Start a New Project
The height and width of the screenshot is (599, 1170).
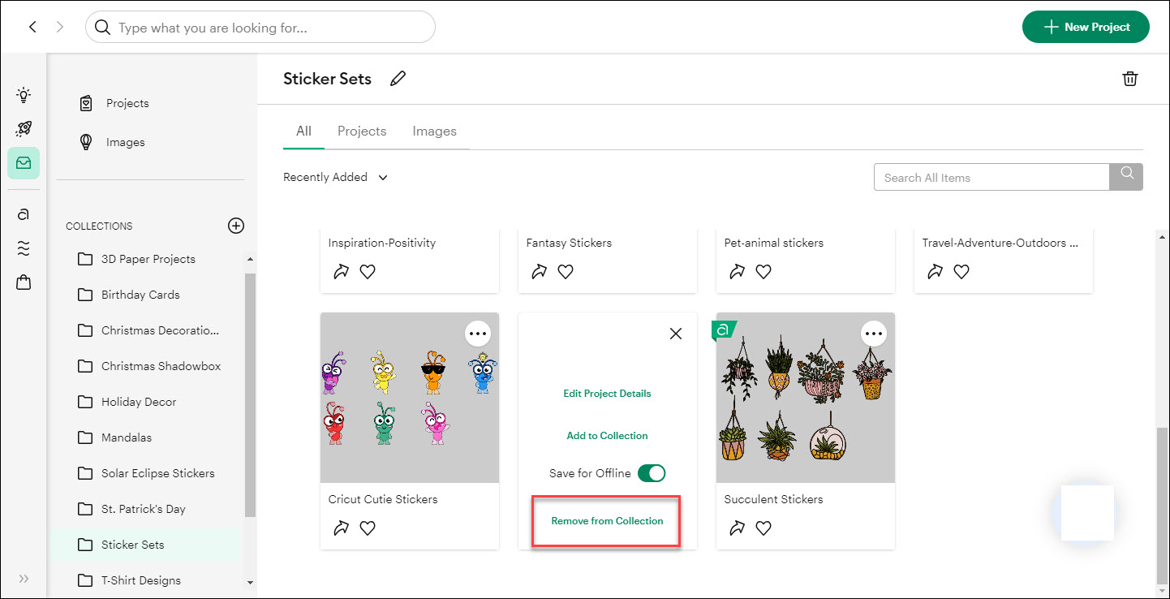(1086, 27)
